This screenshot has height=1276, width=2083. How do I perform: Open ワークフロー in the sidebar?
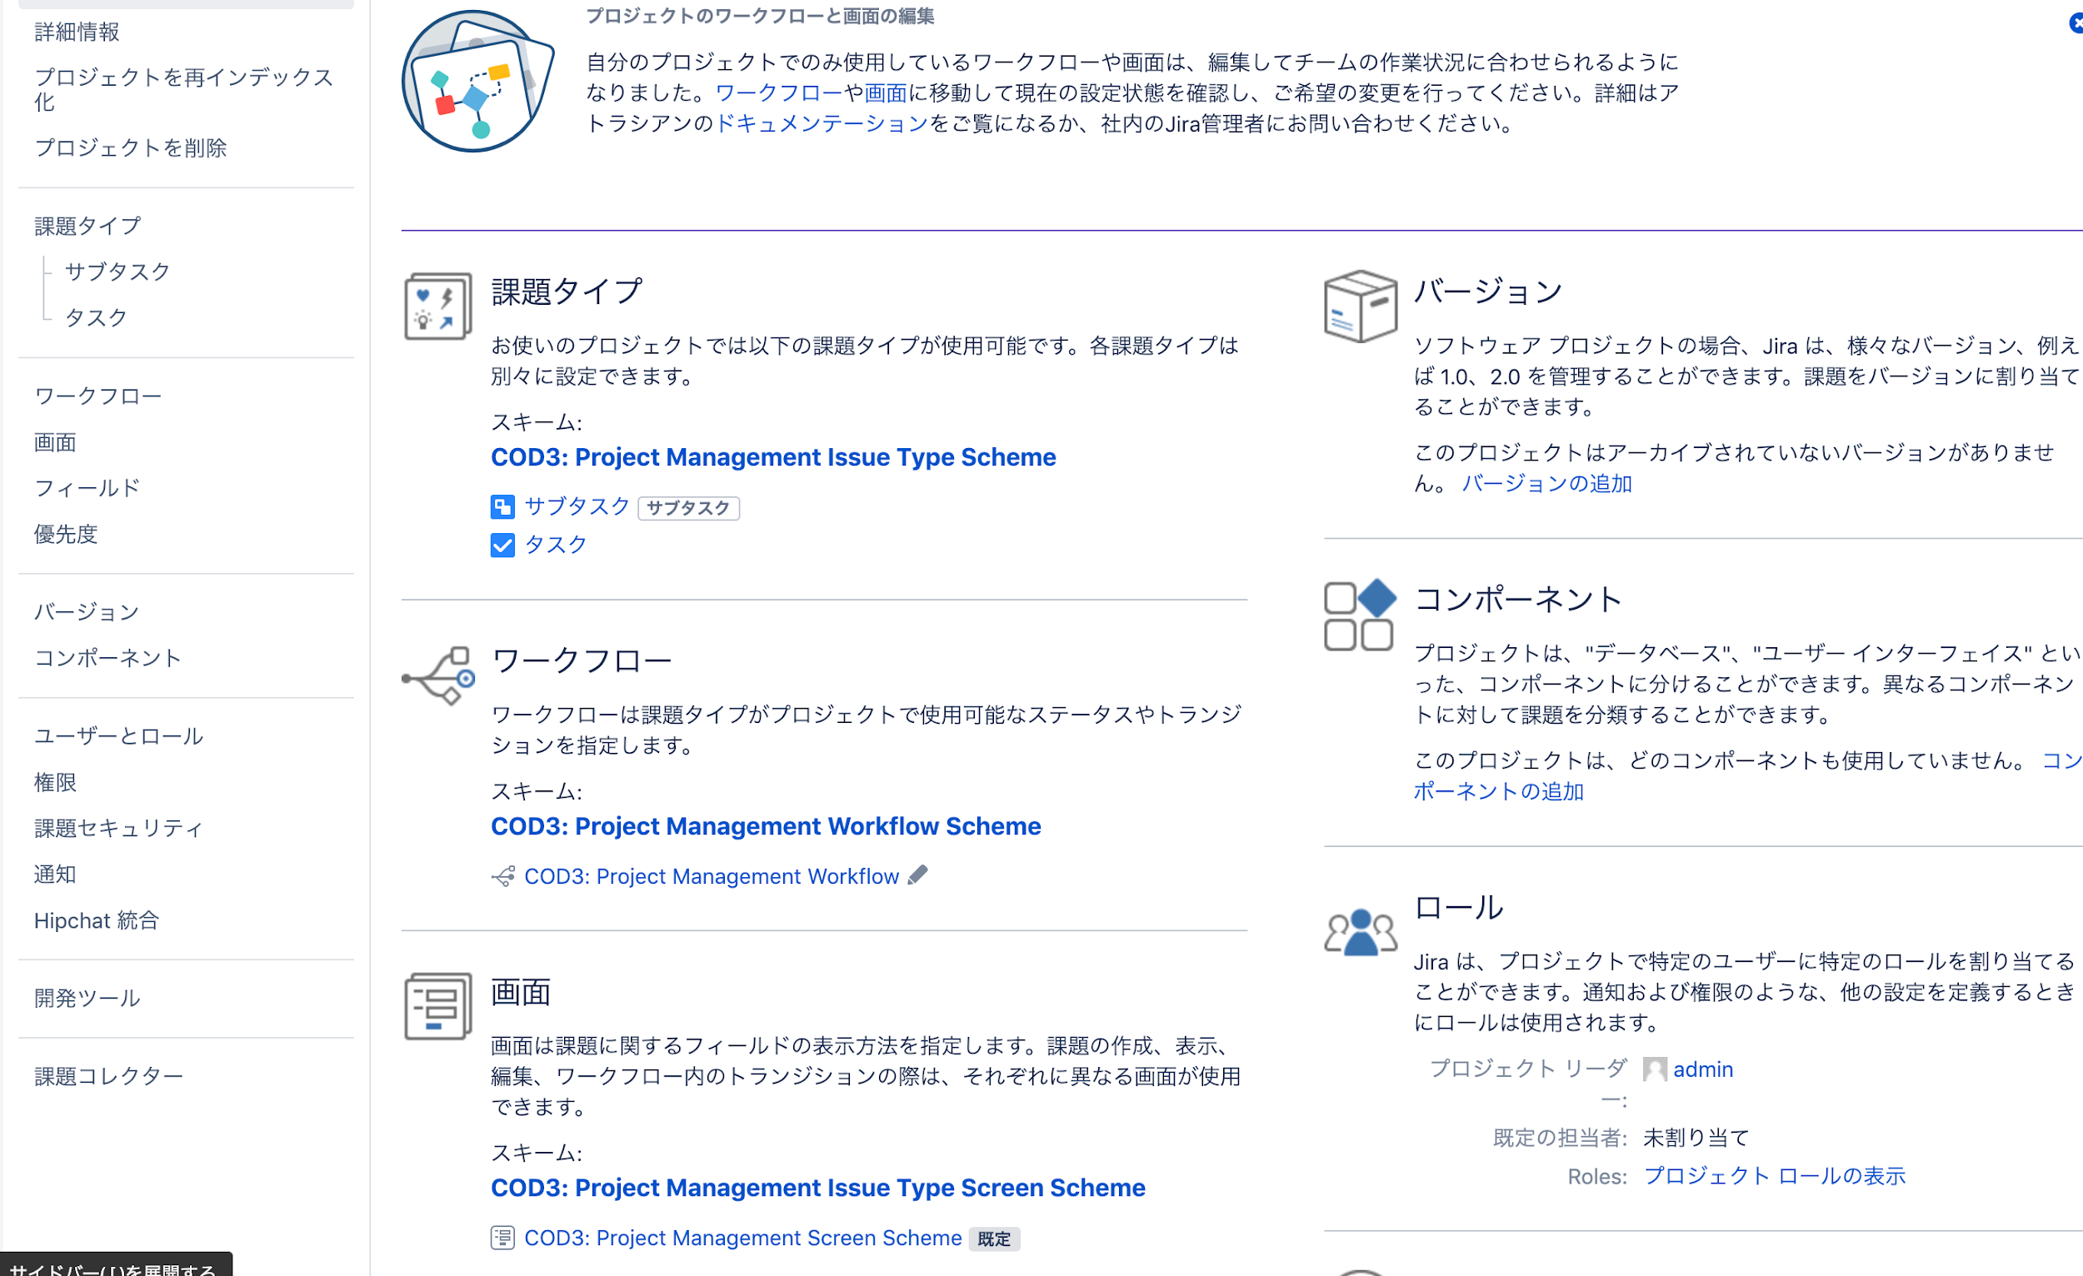pyautogui.click(x=98, y=396)
